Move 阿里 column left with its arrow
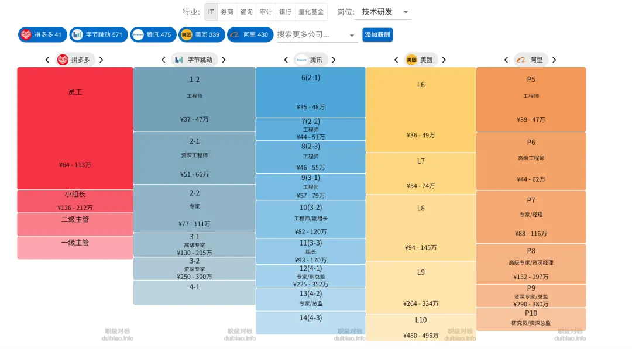Screen dimensions: 632x349 point(506,60)
